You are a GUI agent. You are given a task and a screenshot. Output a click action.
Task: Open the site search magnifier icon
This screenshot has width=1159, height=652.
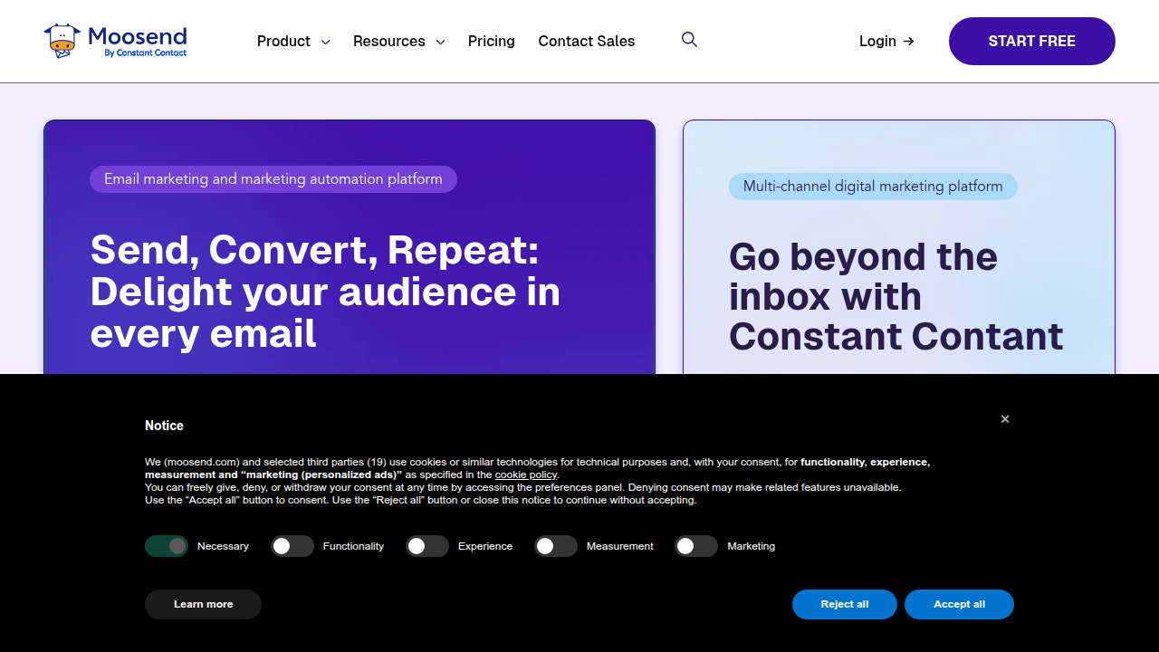(689, 40)
